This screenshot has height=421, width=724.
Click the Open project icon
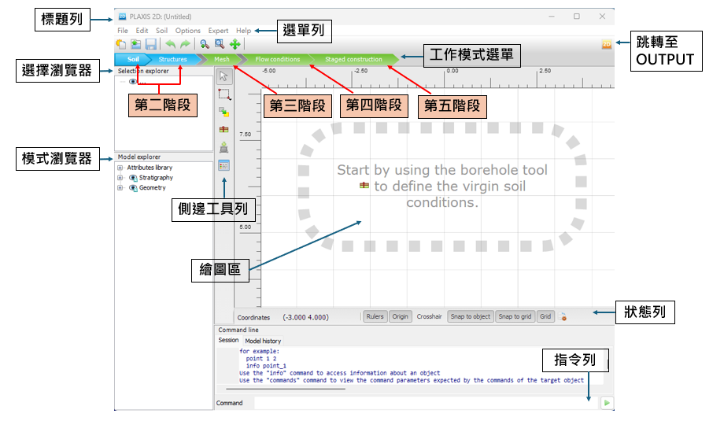pos(135,44)
